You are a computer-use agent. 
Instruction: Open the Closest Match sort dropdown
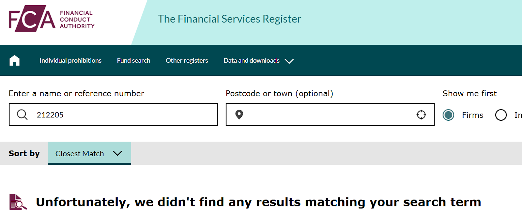coord(89,153)
